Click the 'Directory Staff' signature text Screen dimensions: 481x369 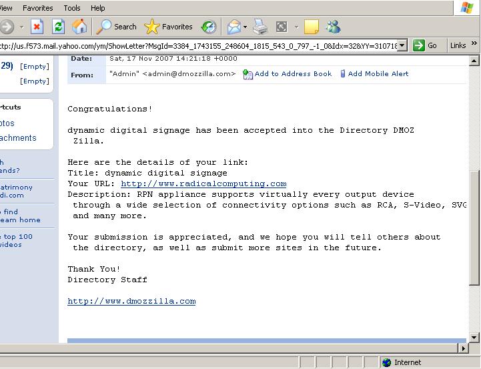coord(107,280)
